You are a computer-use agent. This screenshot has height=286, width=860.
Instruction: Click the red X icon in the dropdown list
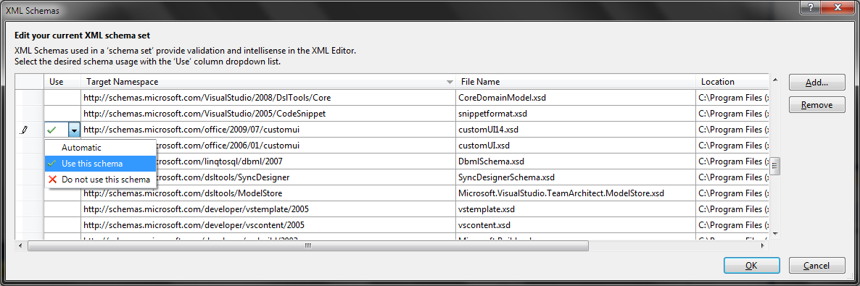53,179
